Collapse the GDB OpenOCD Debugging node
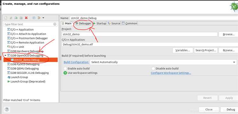 tap(5, 55)
